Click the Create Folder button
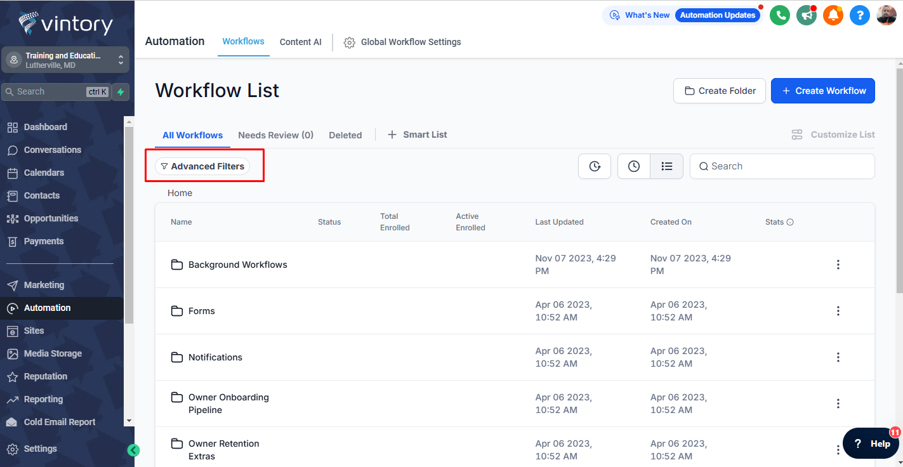 click(720, 91)
